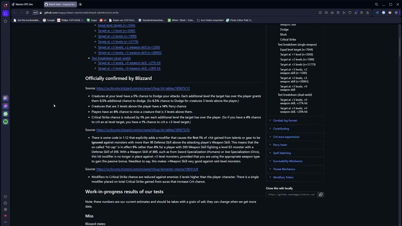This screenshot has height=226, width=402.
Task: Copy the wiki clone URL
Action: click(321, 194)
